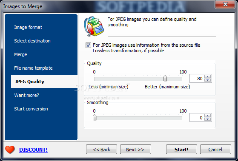Toggle 'use information from the source file' checkbox
The image size is (238, 161).
click(88, 45)
